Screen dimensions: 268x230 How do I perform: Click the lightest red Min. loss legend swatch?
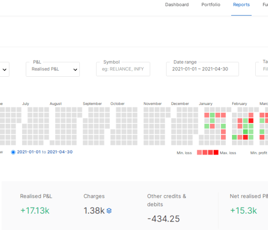(199, 153)
